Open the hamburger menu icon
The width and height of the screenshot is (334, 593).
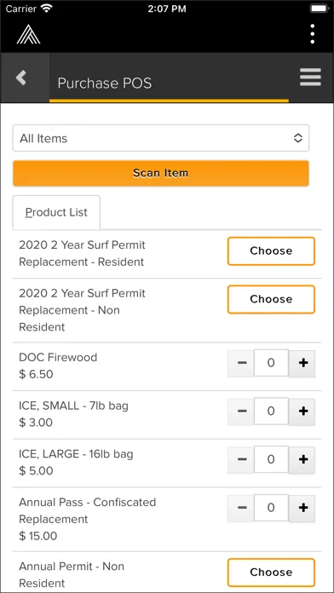pyautogui.click(x=310, y=78)
